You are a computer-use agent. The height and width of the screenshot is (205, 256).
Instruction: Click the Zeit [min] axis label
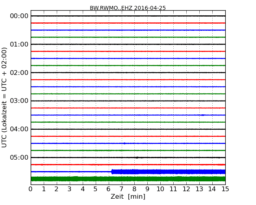128,196
